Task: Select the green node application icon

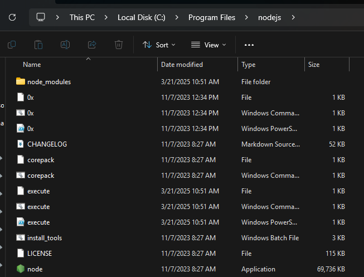Action: pyautogui.click(x=21, y=269)
